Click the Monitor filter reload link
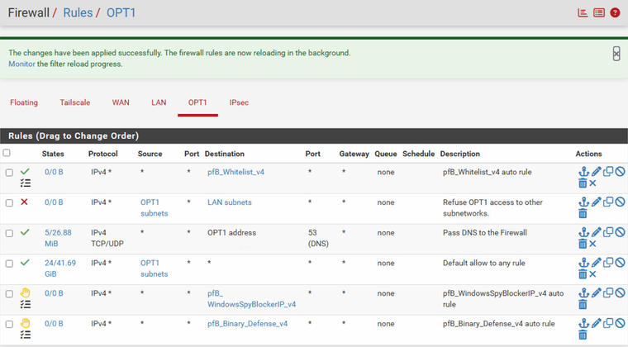The height and width of the screenshot is (347, 628). pos(21,64)
